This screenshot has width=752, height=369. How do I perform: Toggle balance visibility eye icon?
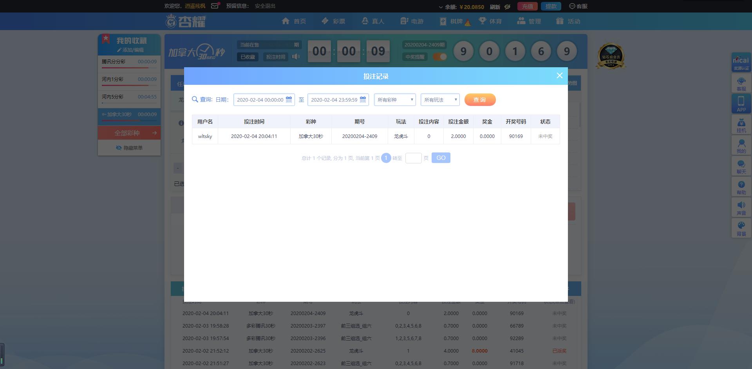(507, 7)
